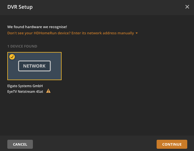Click the warning triangle beside EyeTV Netstream 4Sat
194x151 pixels.
[48, 91]
